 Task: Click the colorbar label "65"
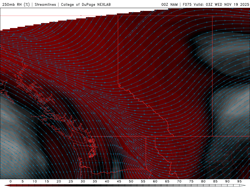[167, 181]
